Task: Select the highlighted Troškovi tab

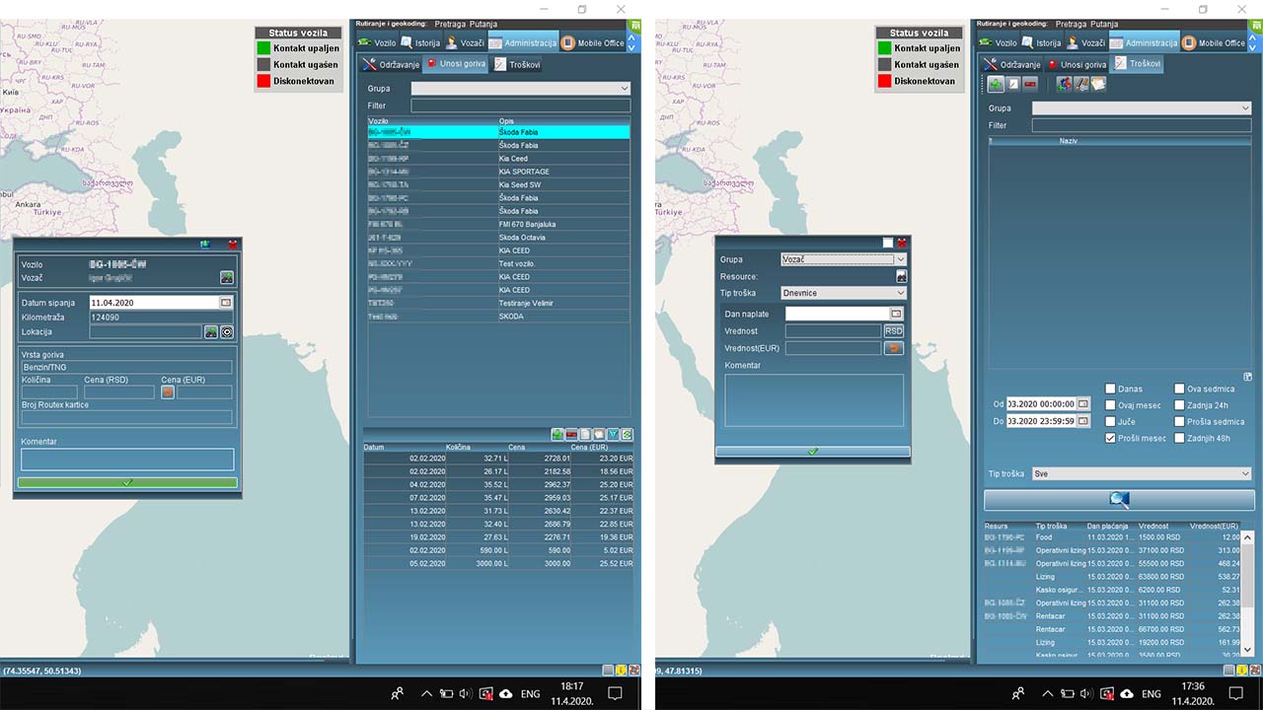Action: click(x=1137, y=64)
